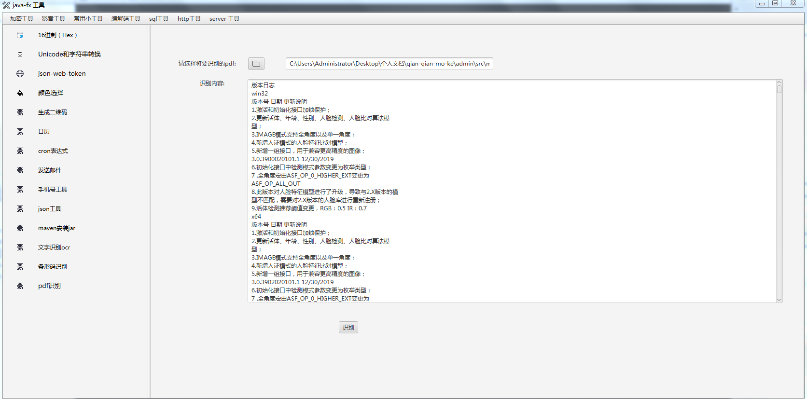
Task: Click the json-web-token globe icon
Action: (20, 74)
